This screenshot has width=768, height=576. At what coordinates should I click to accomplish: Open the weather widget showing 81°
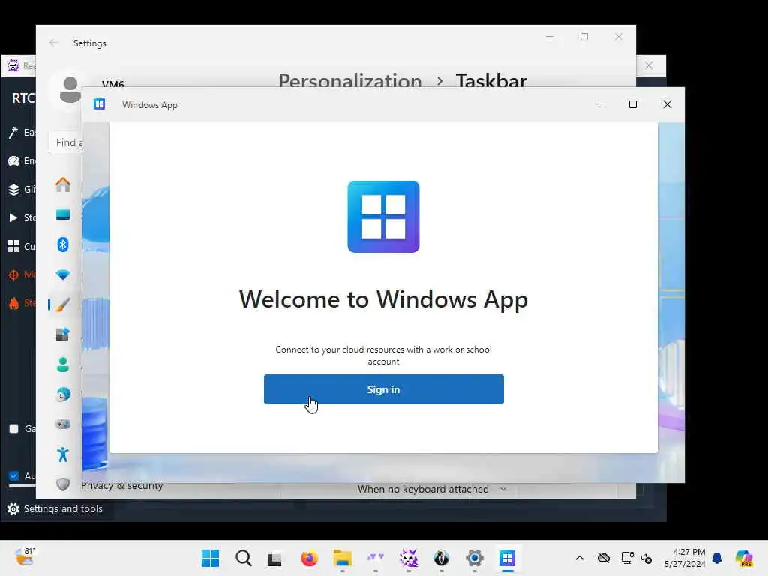(25, 557)
